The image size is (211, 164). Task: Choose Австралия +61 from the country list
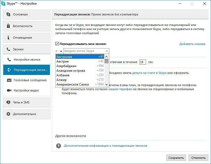click(x=80, y=57)
